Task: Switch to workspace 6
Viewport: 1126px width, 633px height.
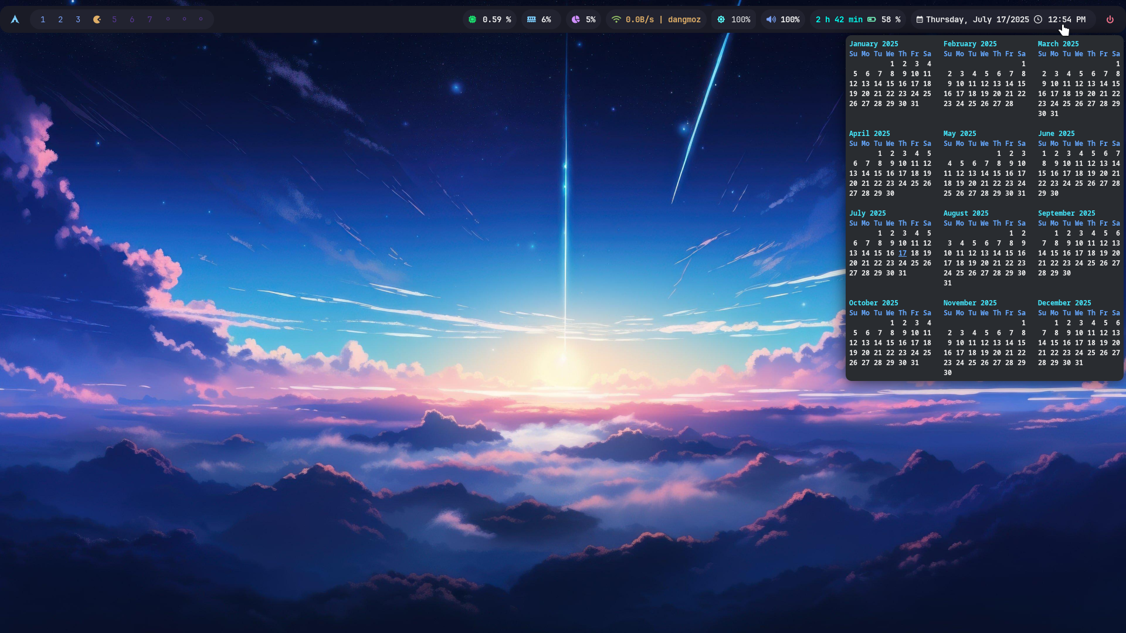Action: tap(132, 19)
